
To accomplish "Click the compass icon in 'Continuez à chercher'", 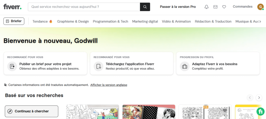I will pyautogui.click(x=10, y=111).
